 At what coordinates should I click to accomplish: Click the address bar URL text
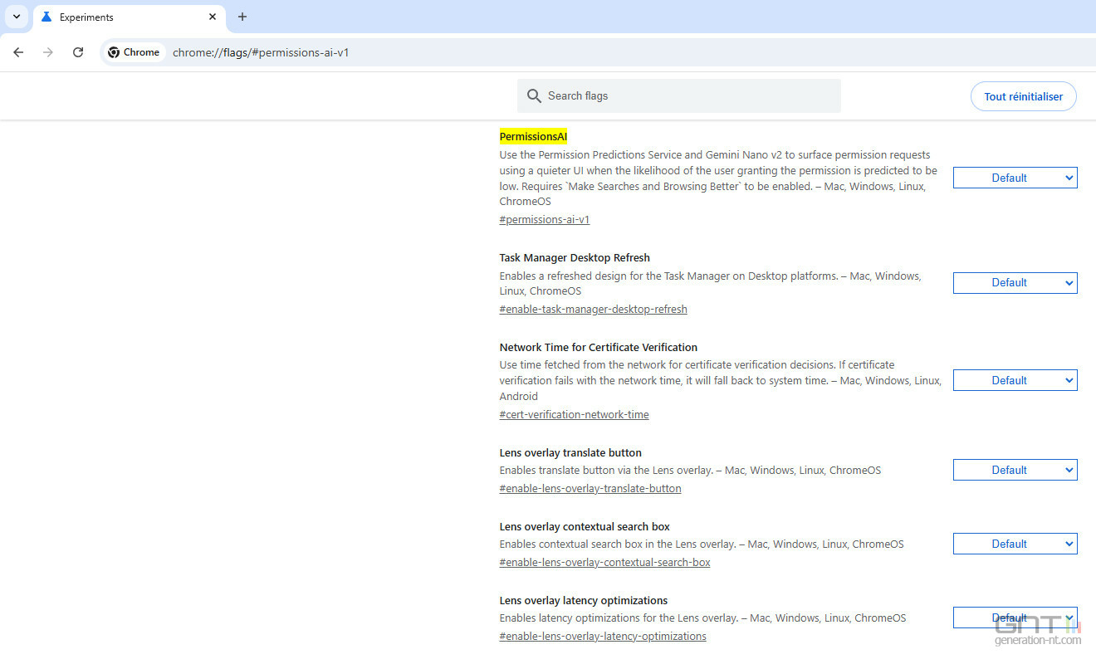[261, 52]
